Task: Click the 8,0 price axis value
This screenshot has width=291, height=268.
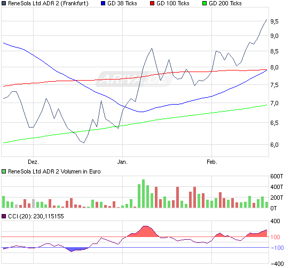Action: pos(274,67)
